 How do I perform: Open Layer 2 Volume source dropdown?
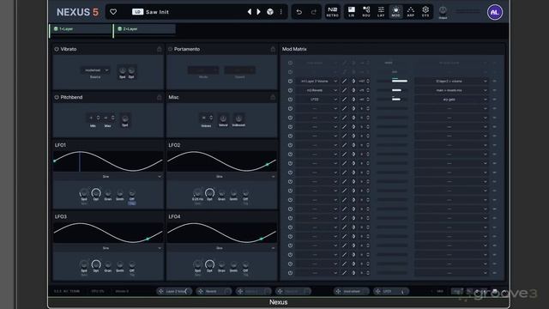coord(317,81)
